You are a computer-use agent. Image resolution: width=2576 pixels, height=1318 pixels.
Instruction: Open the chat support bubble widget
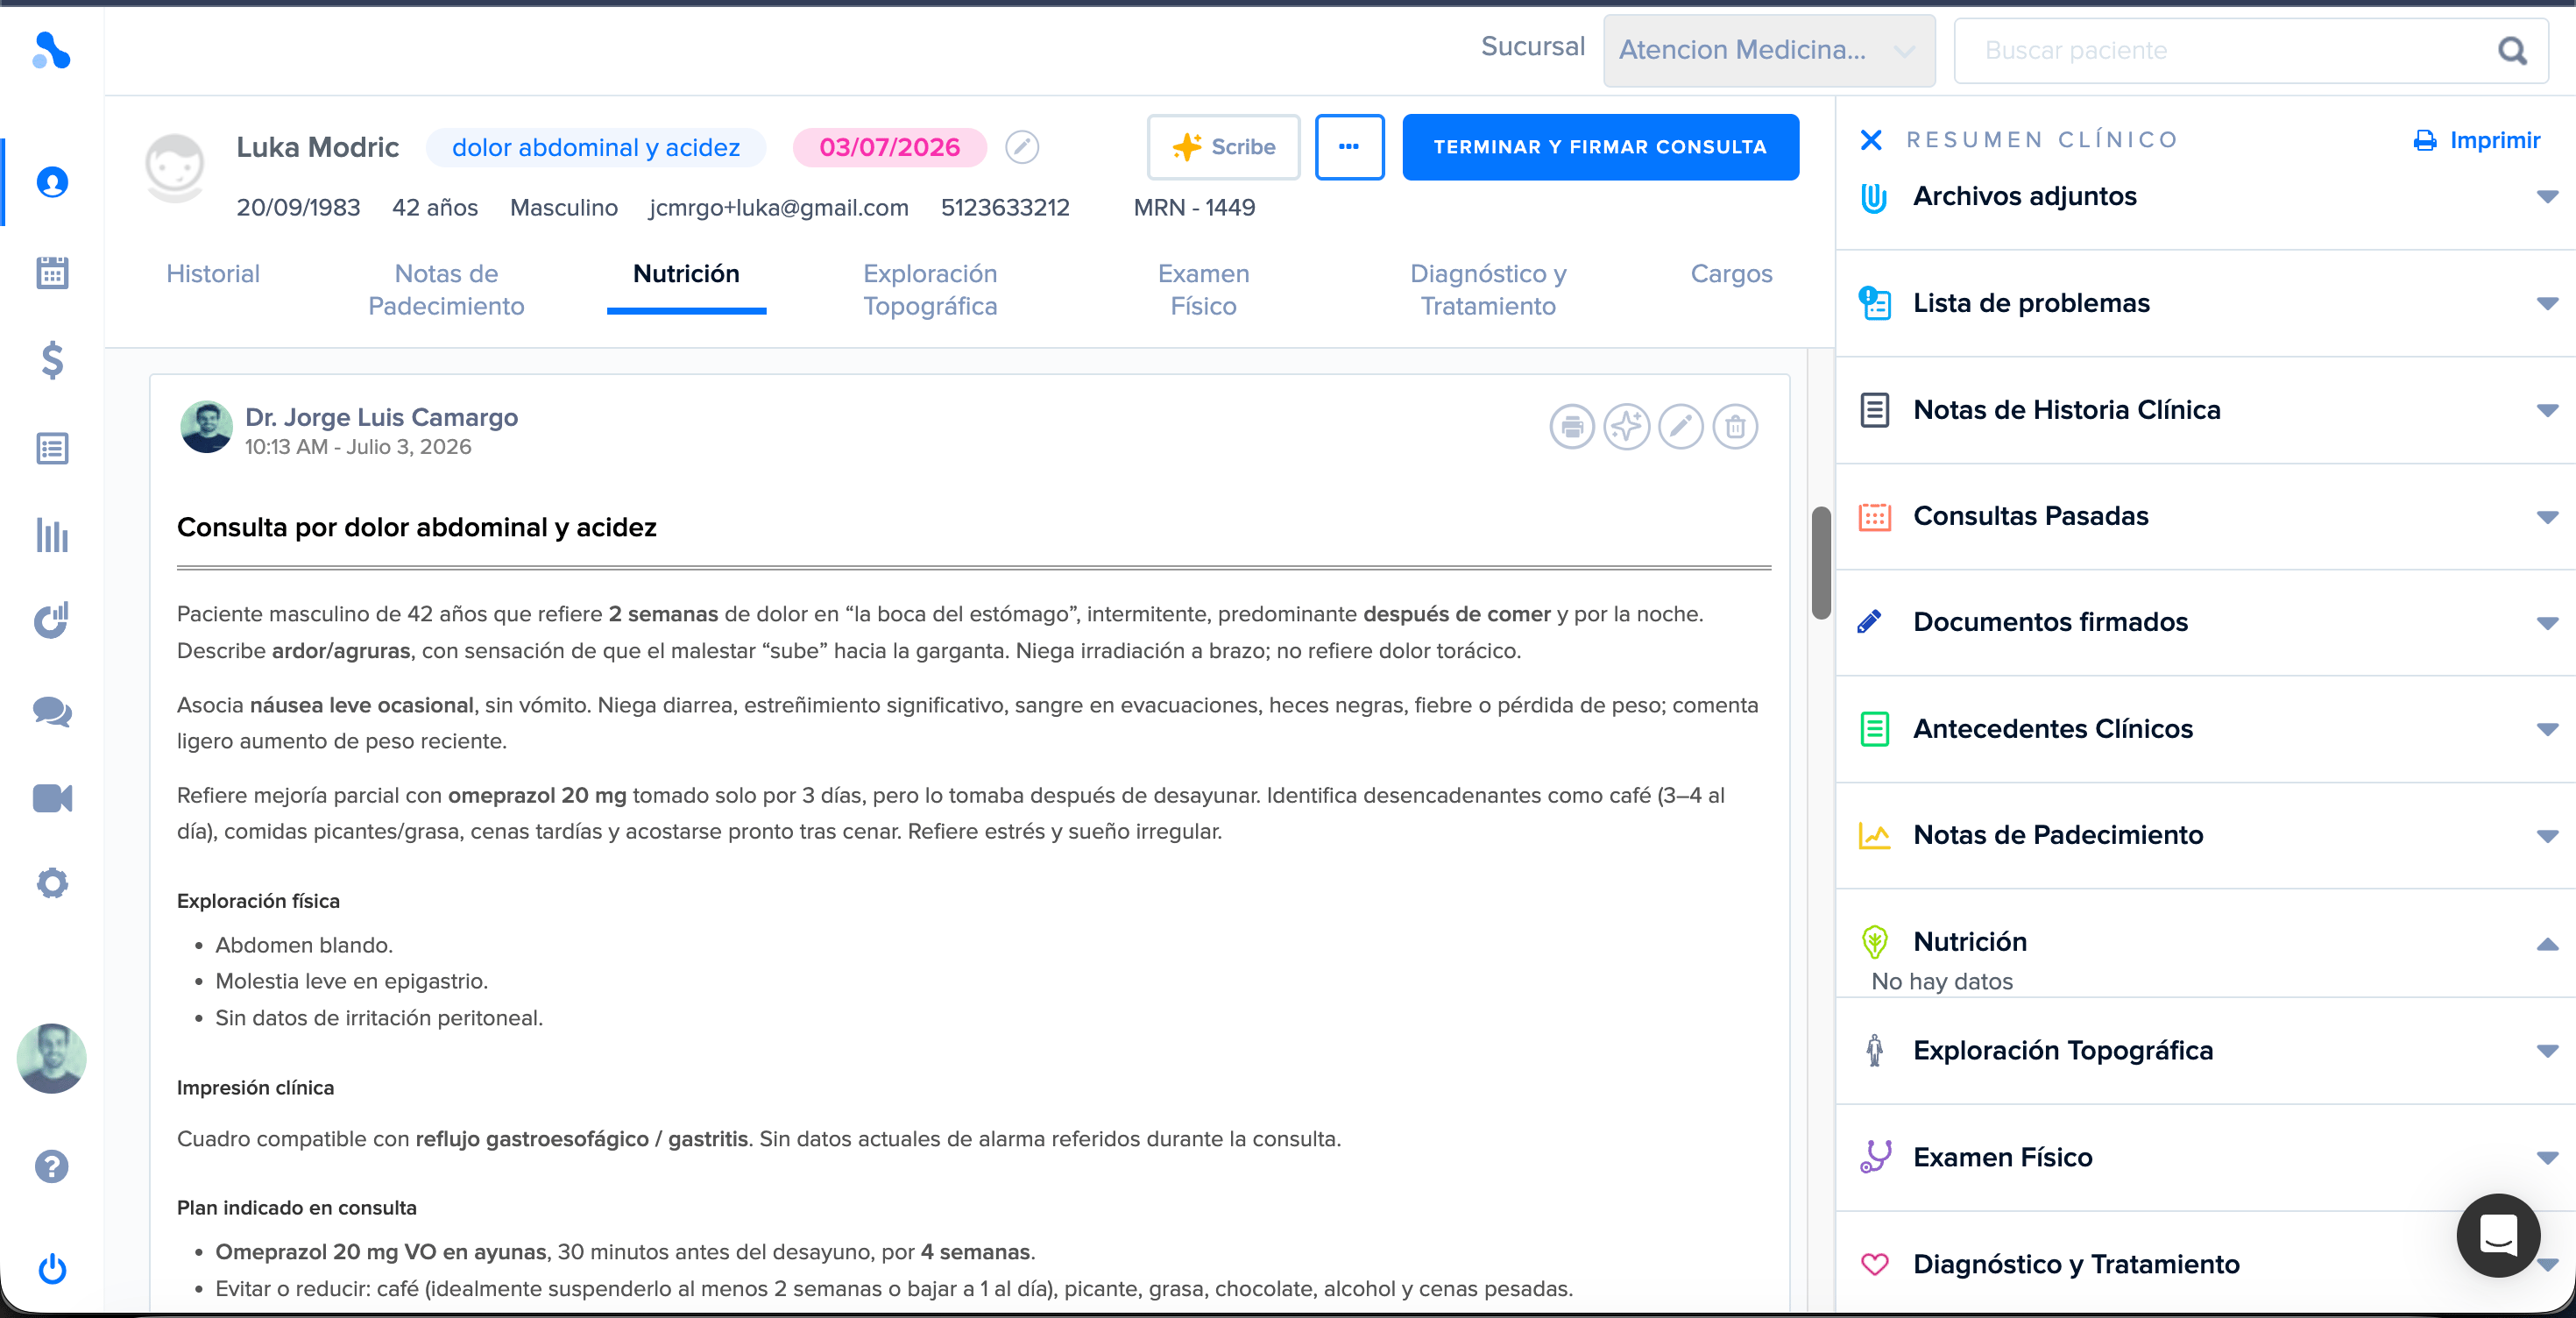tap(2499, 1235)
